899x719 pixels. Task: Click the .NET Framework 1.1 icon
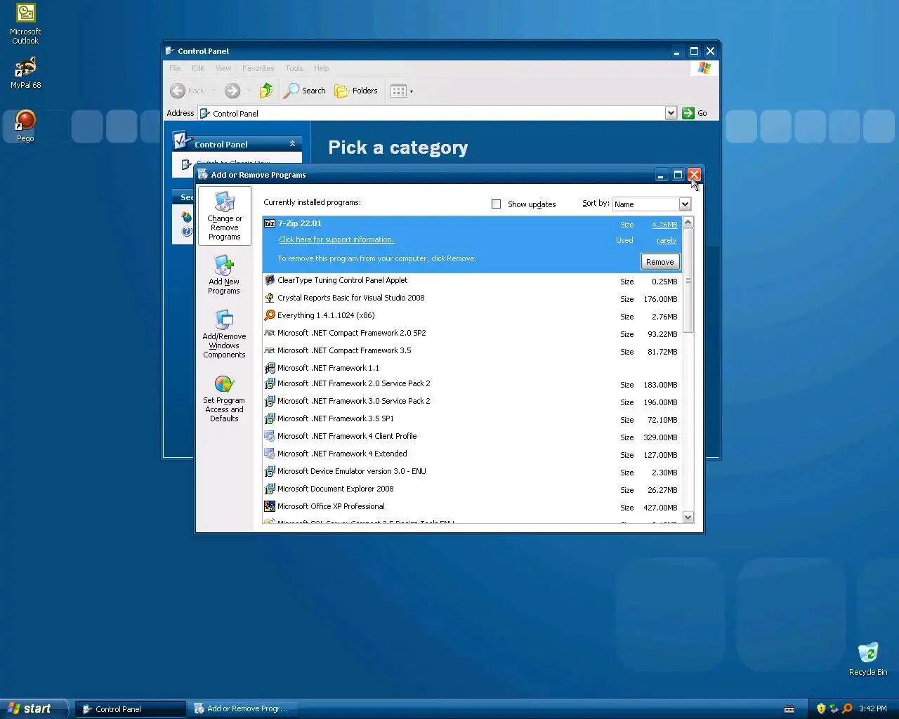pyautogui.click(x=269, y=368)
